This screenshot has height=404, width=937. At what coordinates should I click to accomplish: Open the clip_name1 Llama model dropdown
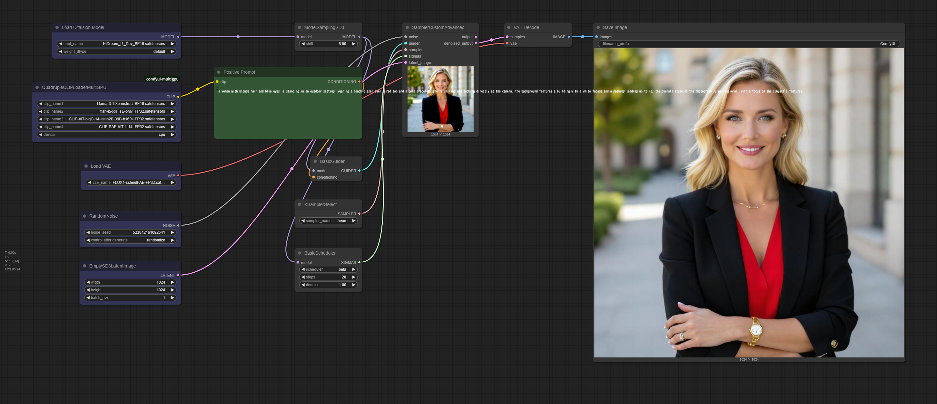coord(107,104)
